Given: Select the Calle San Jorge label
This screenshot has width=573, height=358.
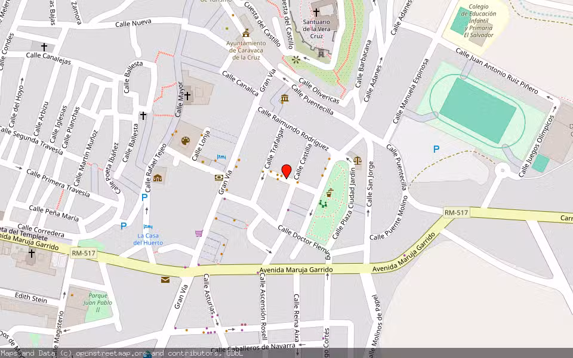Looking at the screenshot, I should [370, 184].
